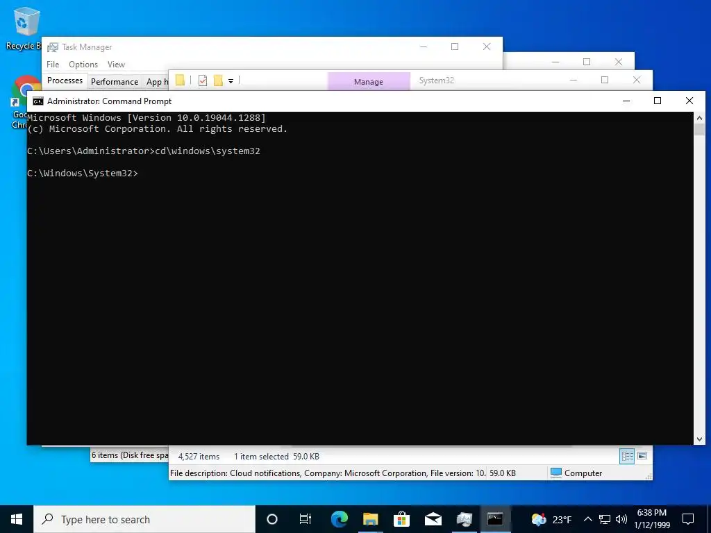This screenshot has height=533, width=711.
Task: Show hidden system tray icons chevron
Action: click(x=587, y=519)
